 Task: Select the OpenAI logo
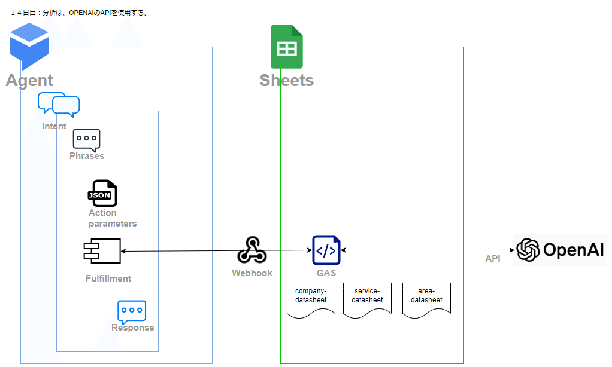coord(561,250)
